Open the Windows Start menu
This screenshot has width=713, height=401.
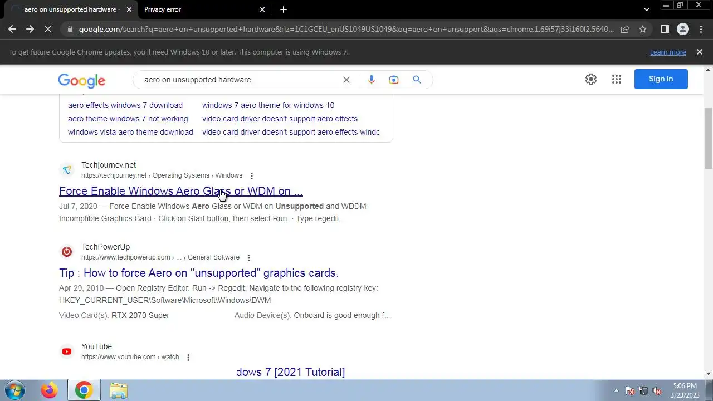[15, 390]
